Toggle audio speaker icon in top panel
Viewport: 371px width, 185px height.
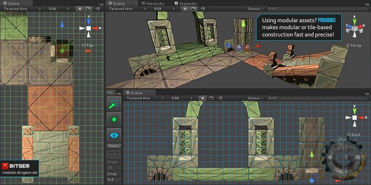coord(202,9)
